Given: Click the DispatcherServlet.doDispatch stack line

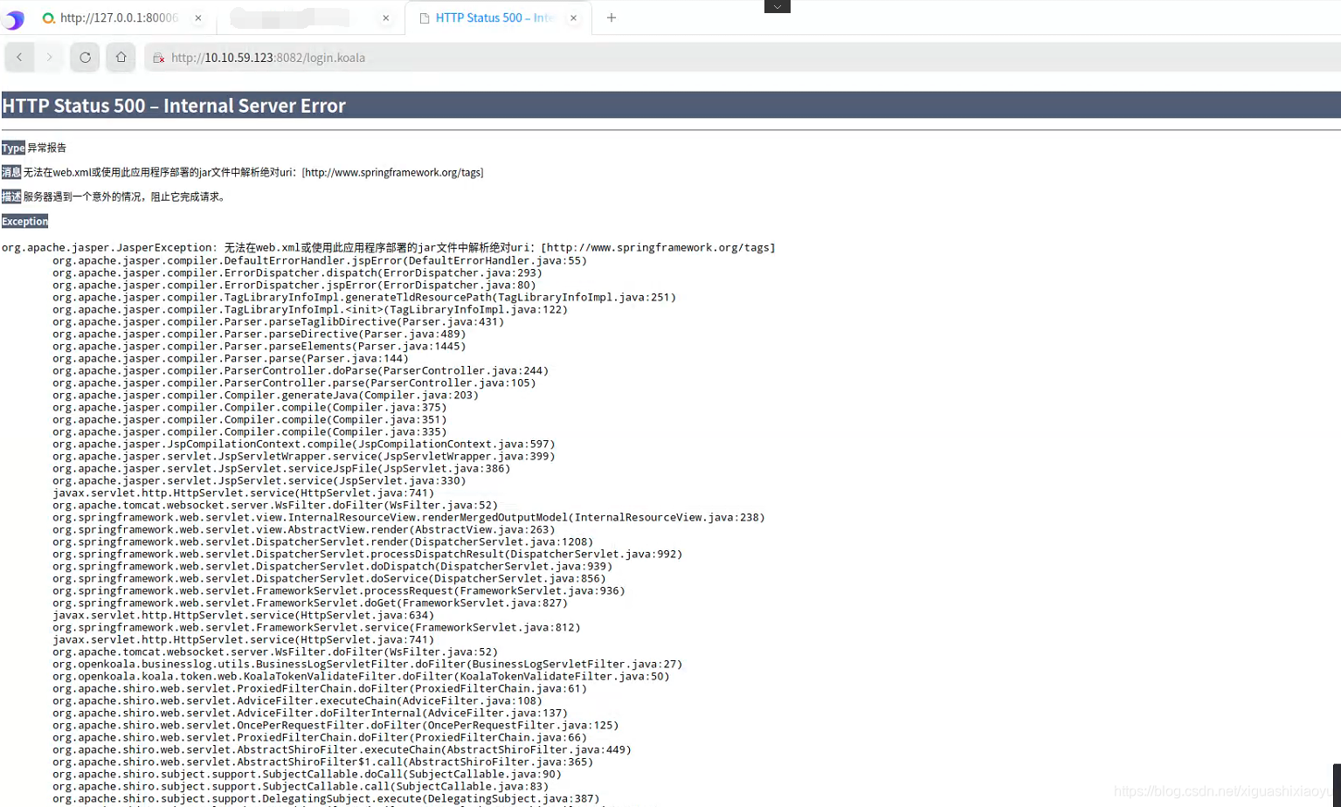Looking at the screenshot, I should 332,566.
